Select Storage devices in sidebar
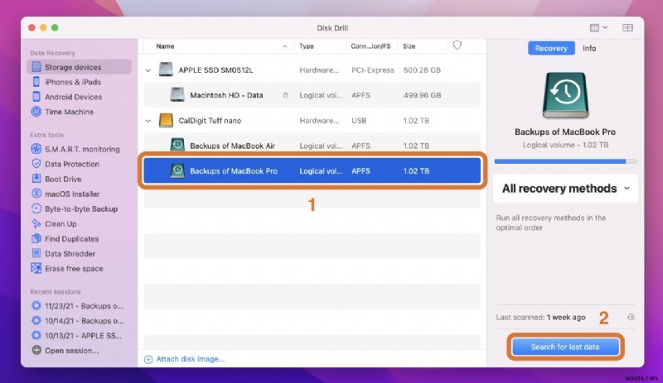The height and width of the screenshot is (383, 663). [79, 67]
